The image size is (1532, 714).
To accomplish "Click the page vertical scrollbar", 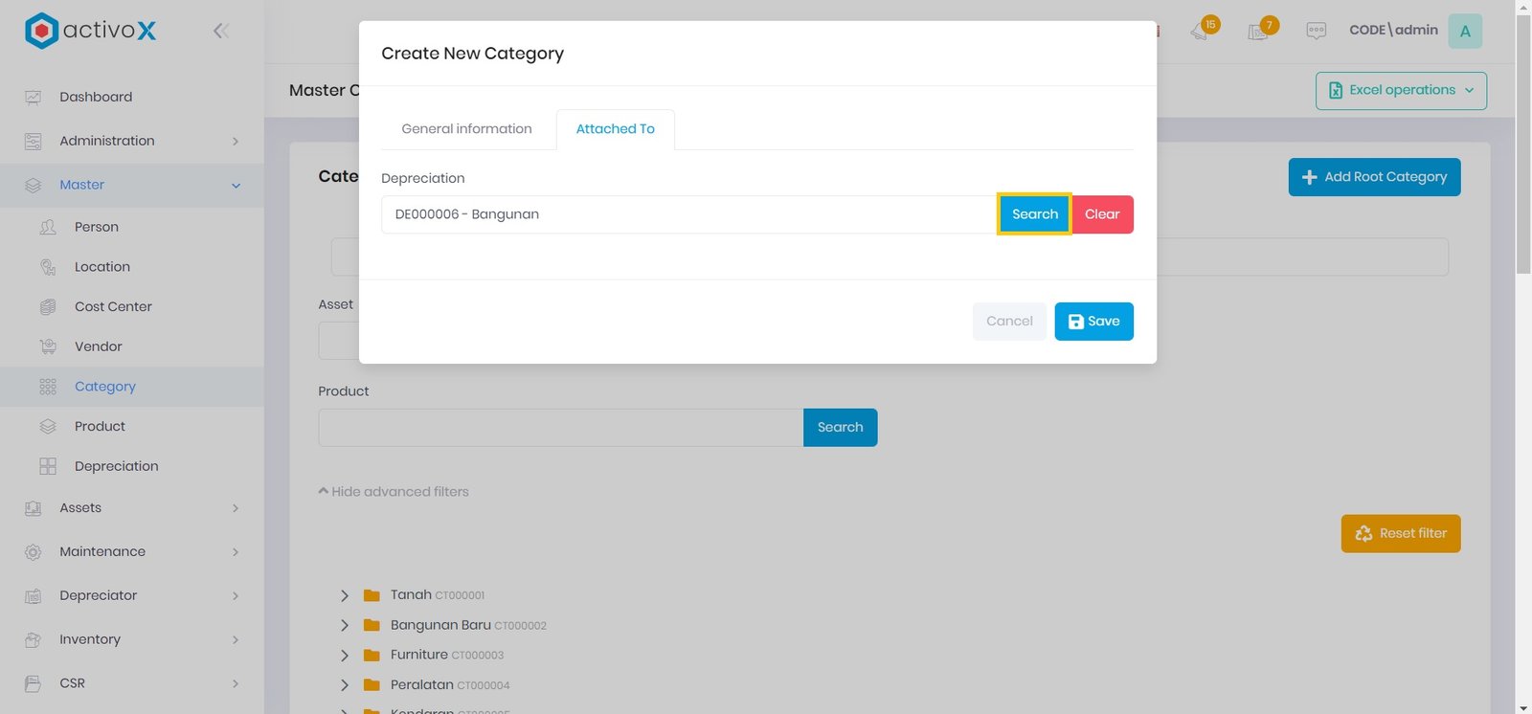I will click(1523, 144).
